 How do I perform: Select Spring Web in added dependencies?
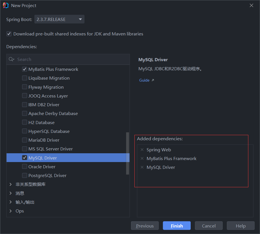coord(159,150)
